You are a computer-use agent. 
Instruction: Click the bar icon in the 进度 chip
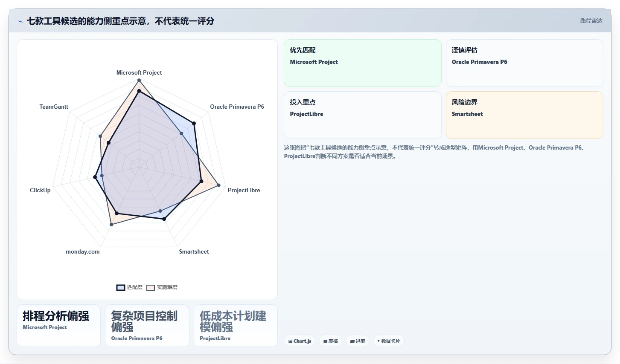click(352, 341)
